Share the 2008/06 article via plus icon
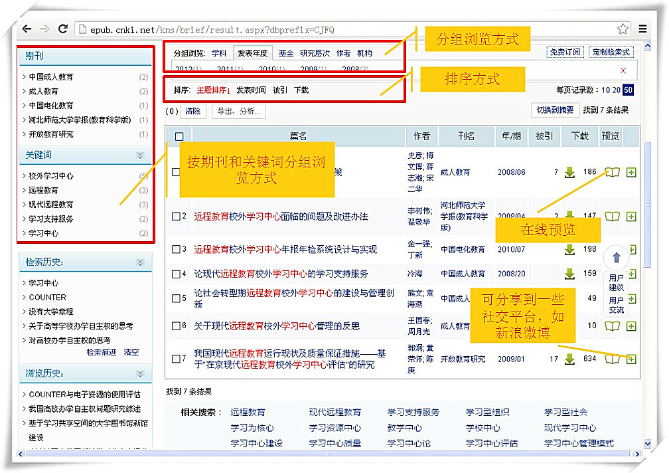This screenshot has width=669, height=473. tap(631, 173)
